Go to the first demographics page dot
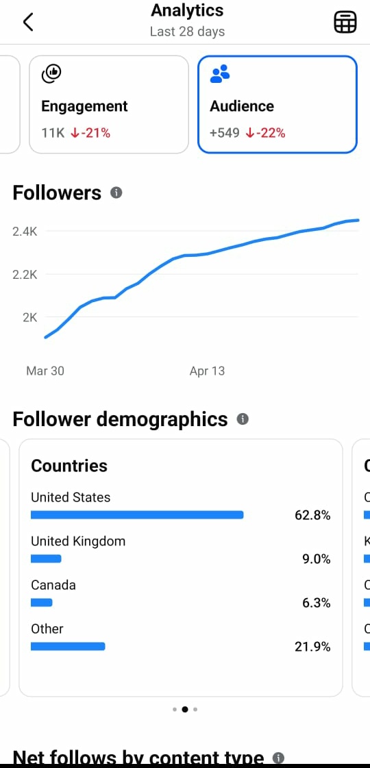This screenshot has height=768, width=370. [175, 708]
